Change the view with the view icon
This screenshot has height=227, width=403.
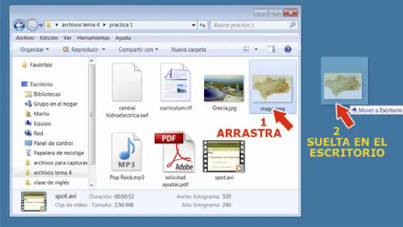point(246,49)
